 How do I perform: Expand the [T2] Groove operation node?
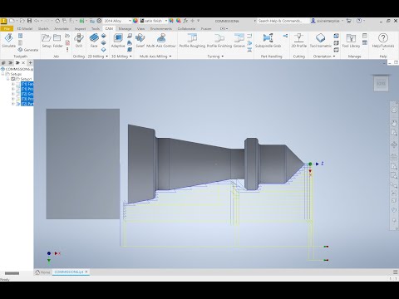[12, 94]
